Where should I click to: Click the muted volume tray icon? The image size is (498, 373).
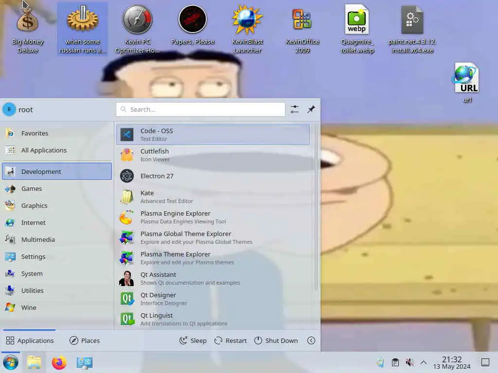tap(409, 362)
